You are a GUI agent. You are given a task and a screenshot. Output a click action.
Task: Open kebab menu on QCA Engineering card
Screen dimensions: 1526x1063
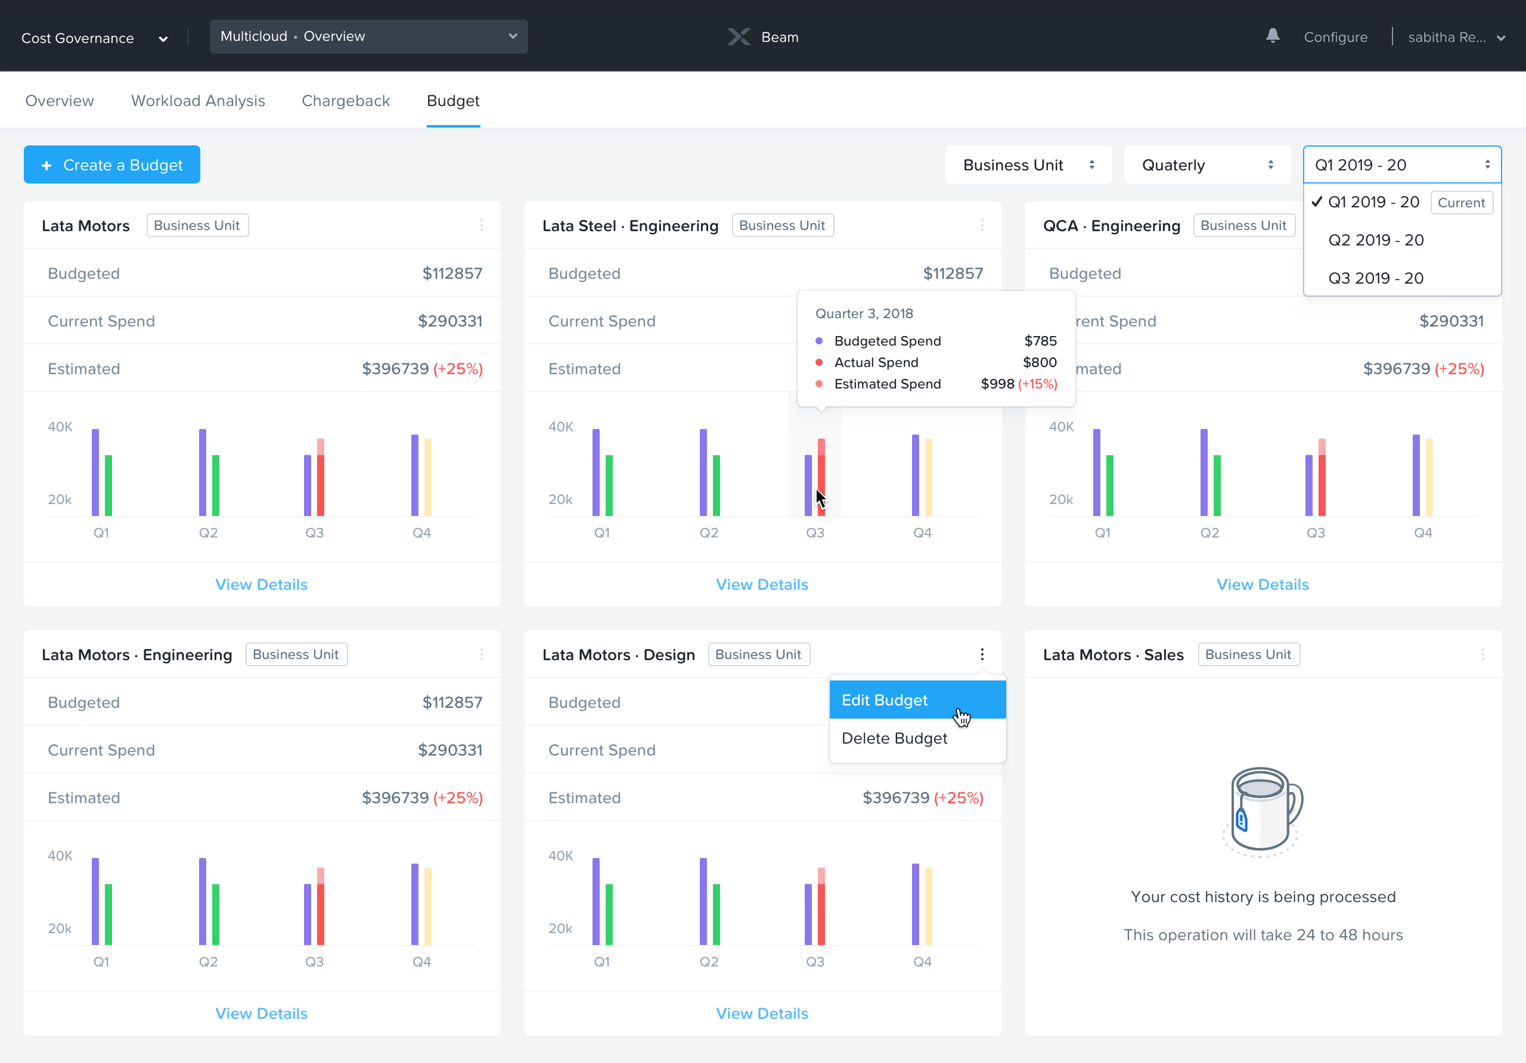1484,225
